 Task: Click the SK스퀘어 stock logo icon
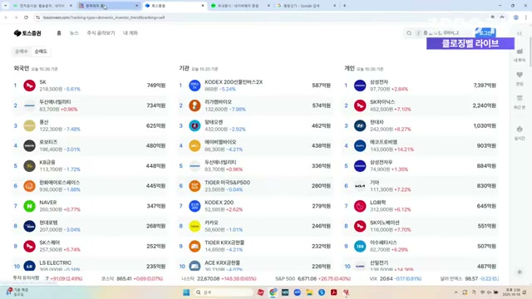[30, 246]
